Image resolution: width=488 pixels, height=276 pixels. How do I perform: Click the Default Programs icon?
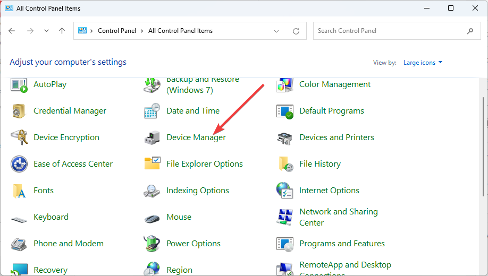tap(285, 111)
